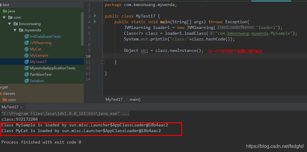Click the JVMlearning class icon

pyautogui.click(x=27, y=43)
